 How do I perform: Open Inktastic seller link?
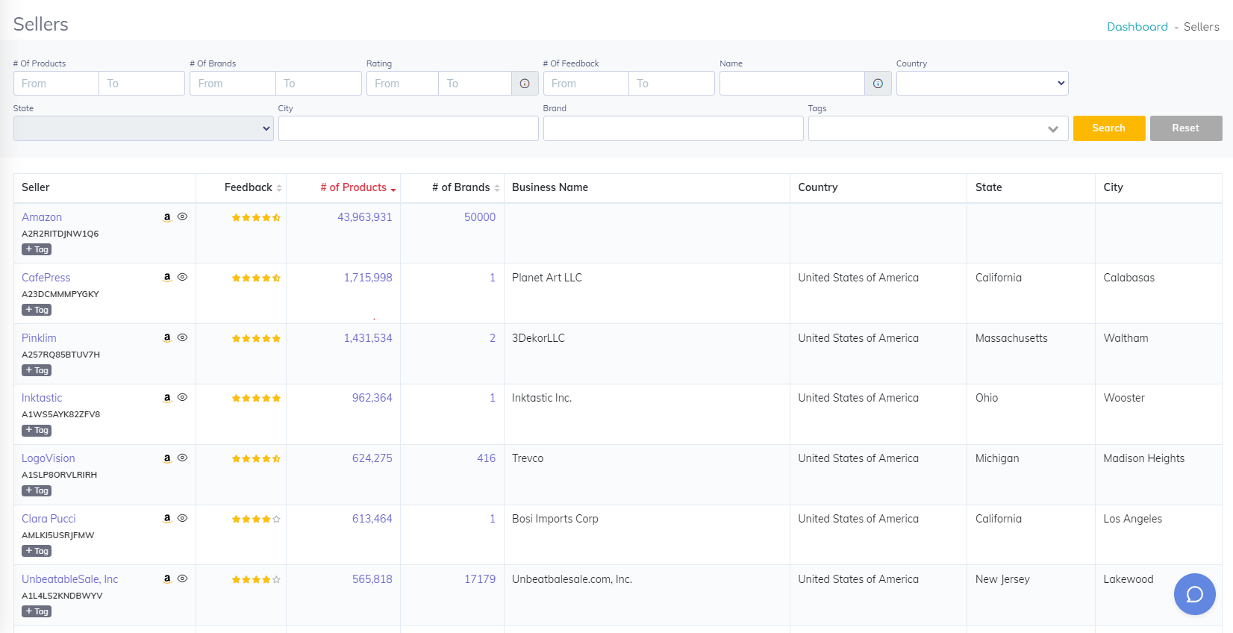[x=42, y=398]
